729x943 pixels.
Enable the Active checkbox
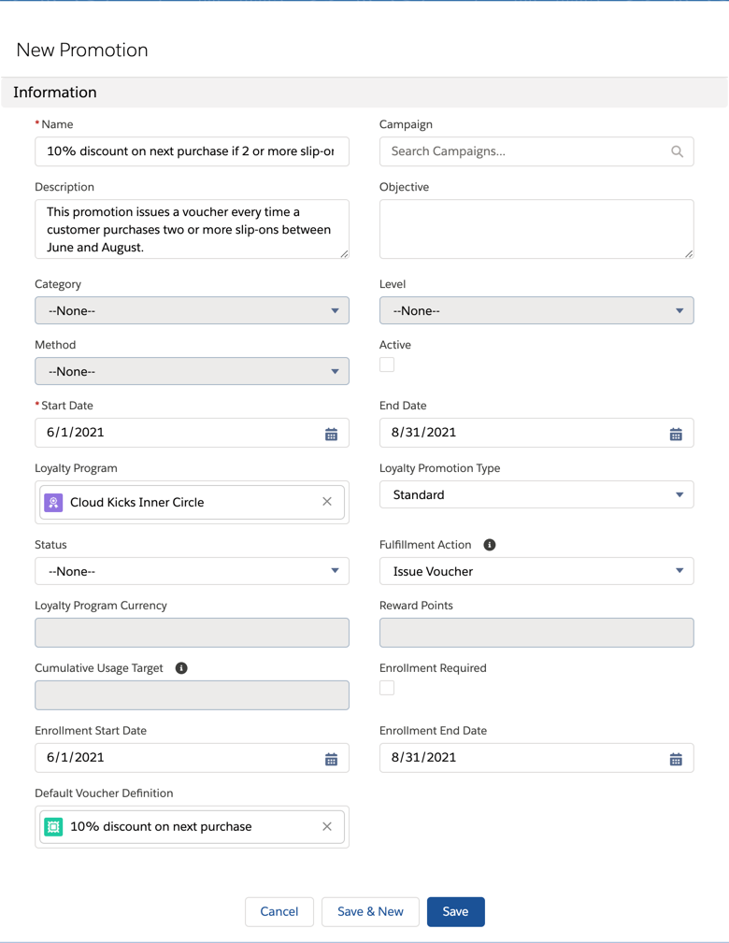387,364
